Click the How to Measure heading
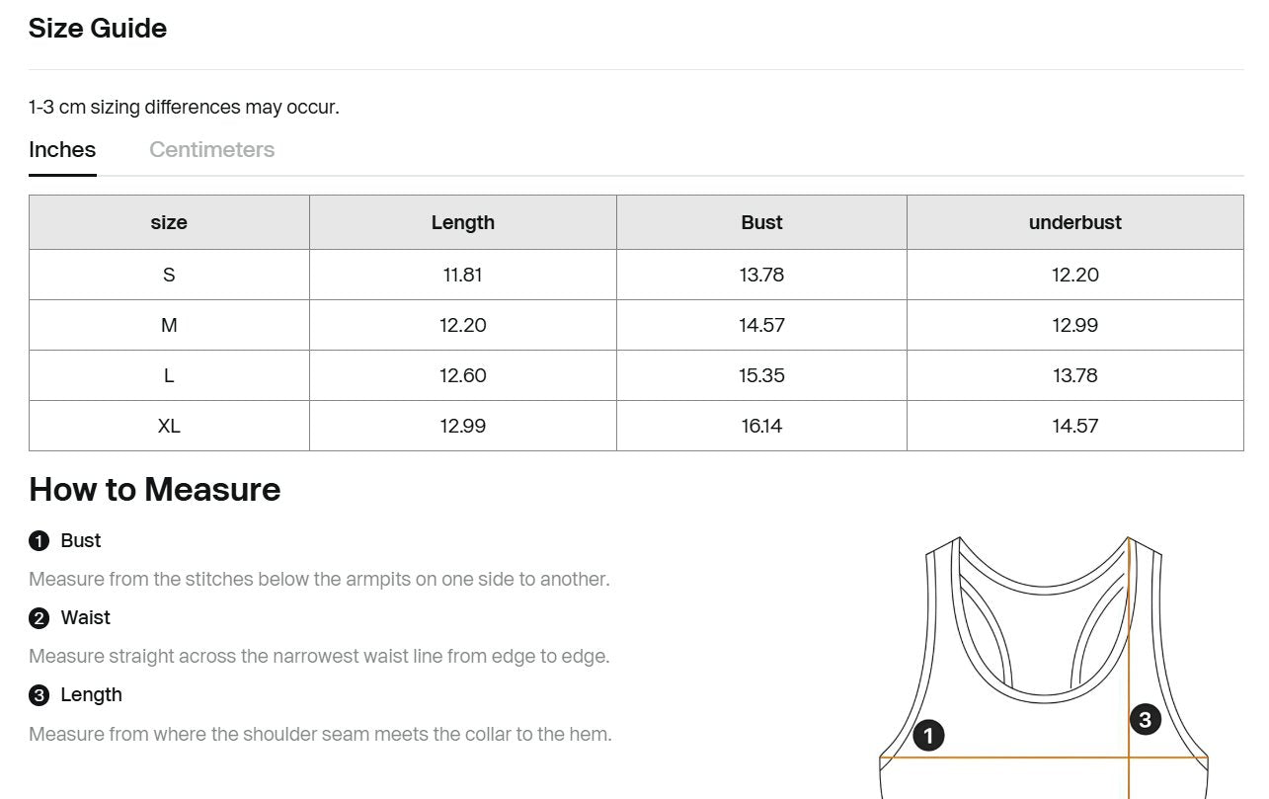Screen dimensions: 1269x799 tap(155, 490)
